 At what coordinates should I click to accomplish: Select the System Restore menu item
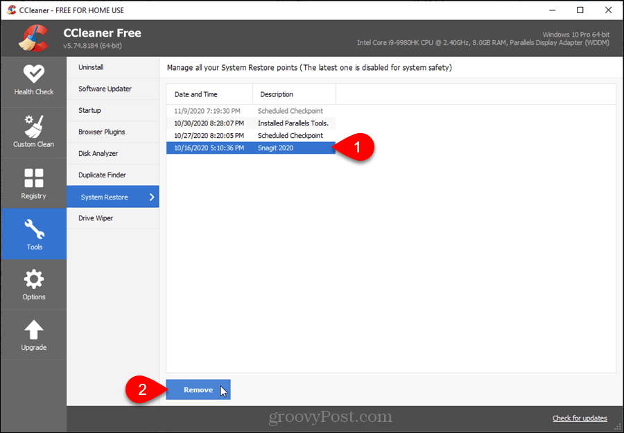113,197
